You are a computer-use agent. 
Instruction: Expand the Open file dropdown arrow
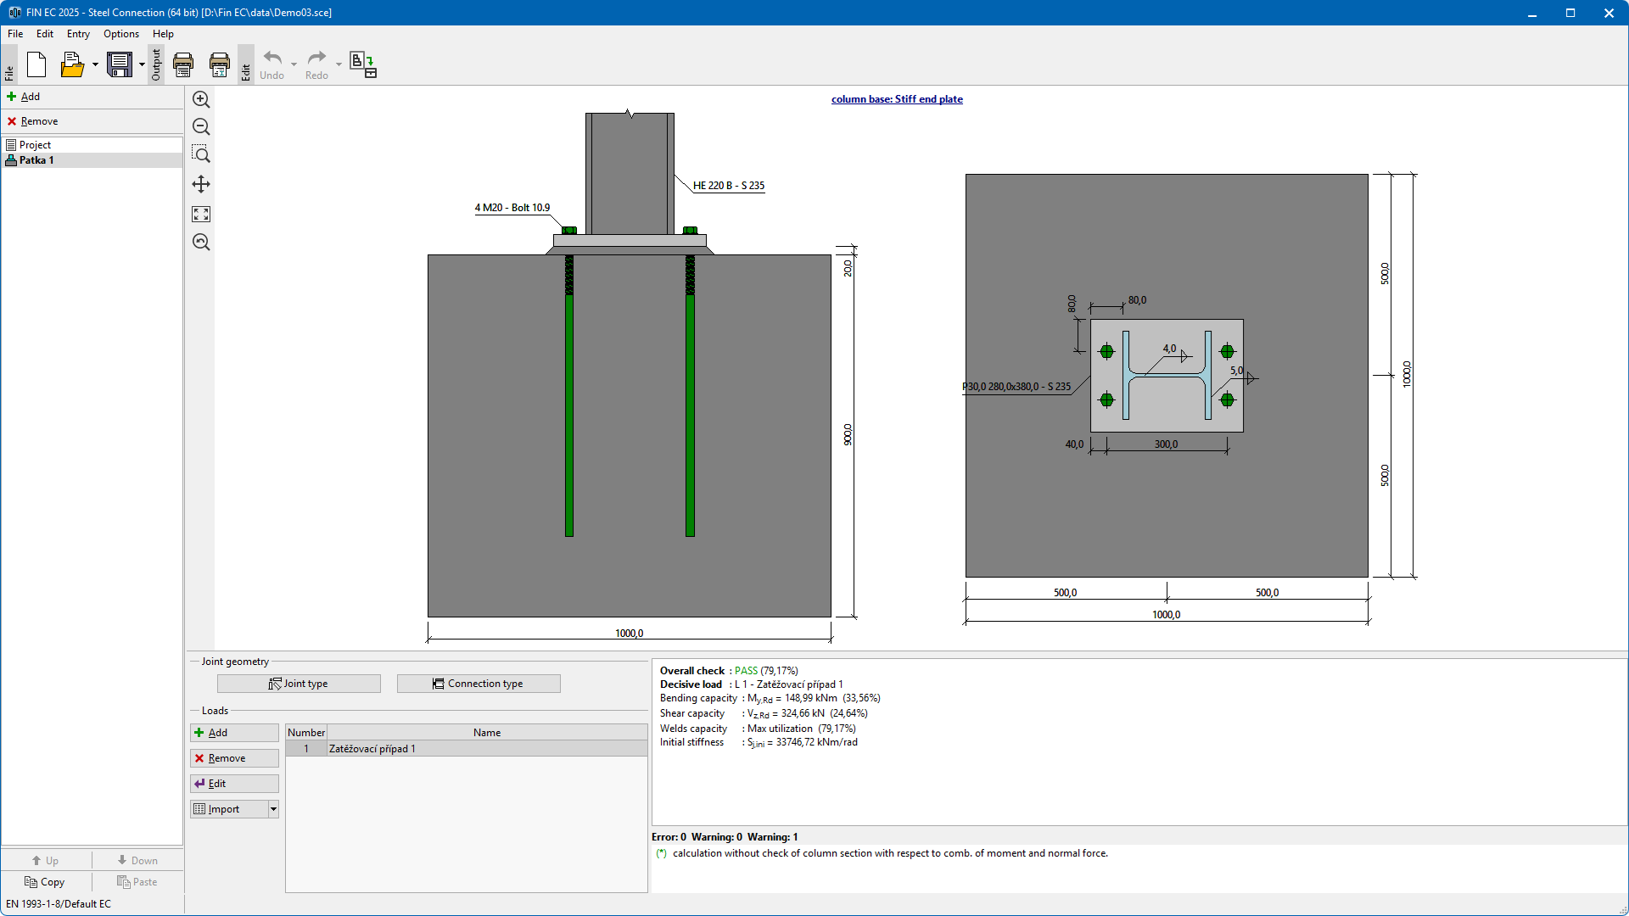95,64
